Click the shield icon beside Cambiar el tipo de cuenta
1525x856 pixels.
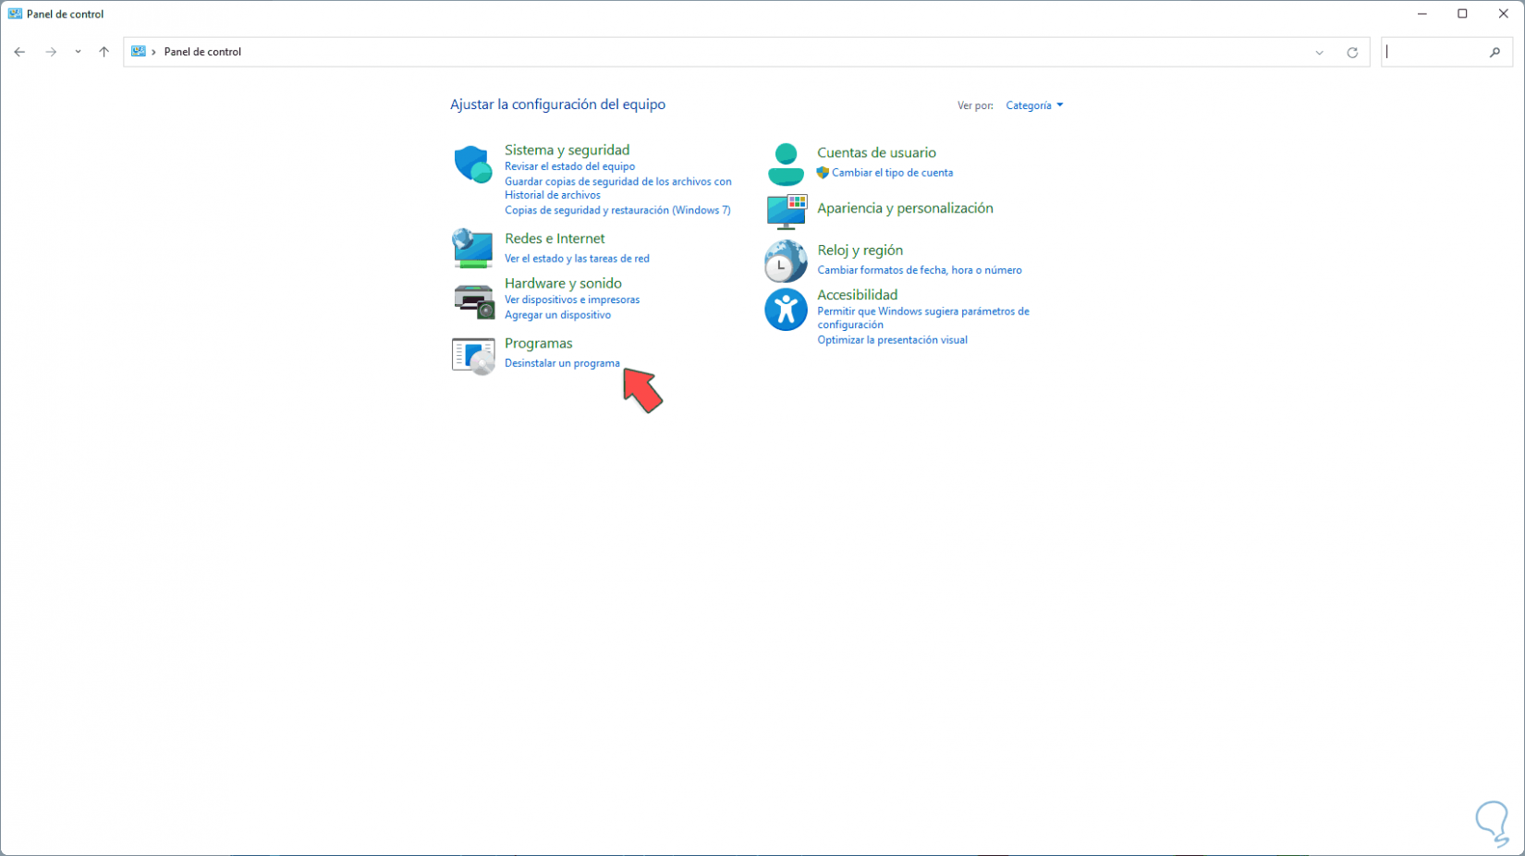coord(823,173)
